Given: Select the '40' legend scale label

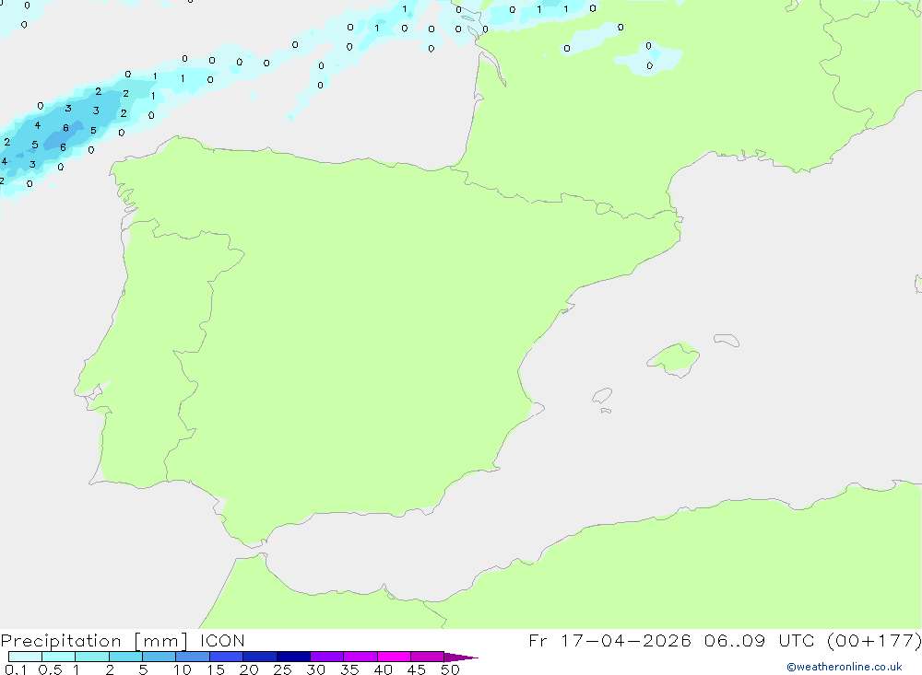Looking at the screenshot, I should click(x=383, y=669).
